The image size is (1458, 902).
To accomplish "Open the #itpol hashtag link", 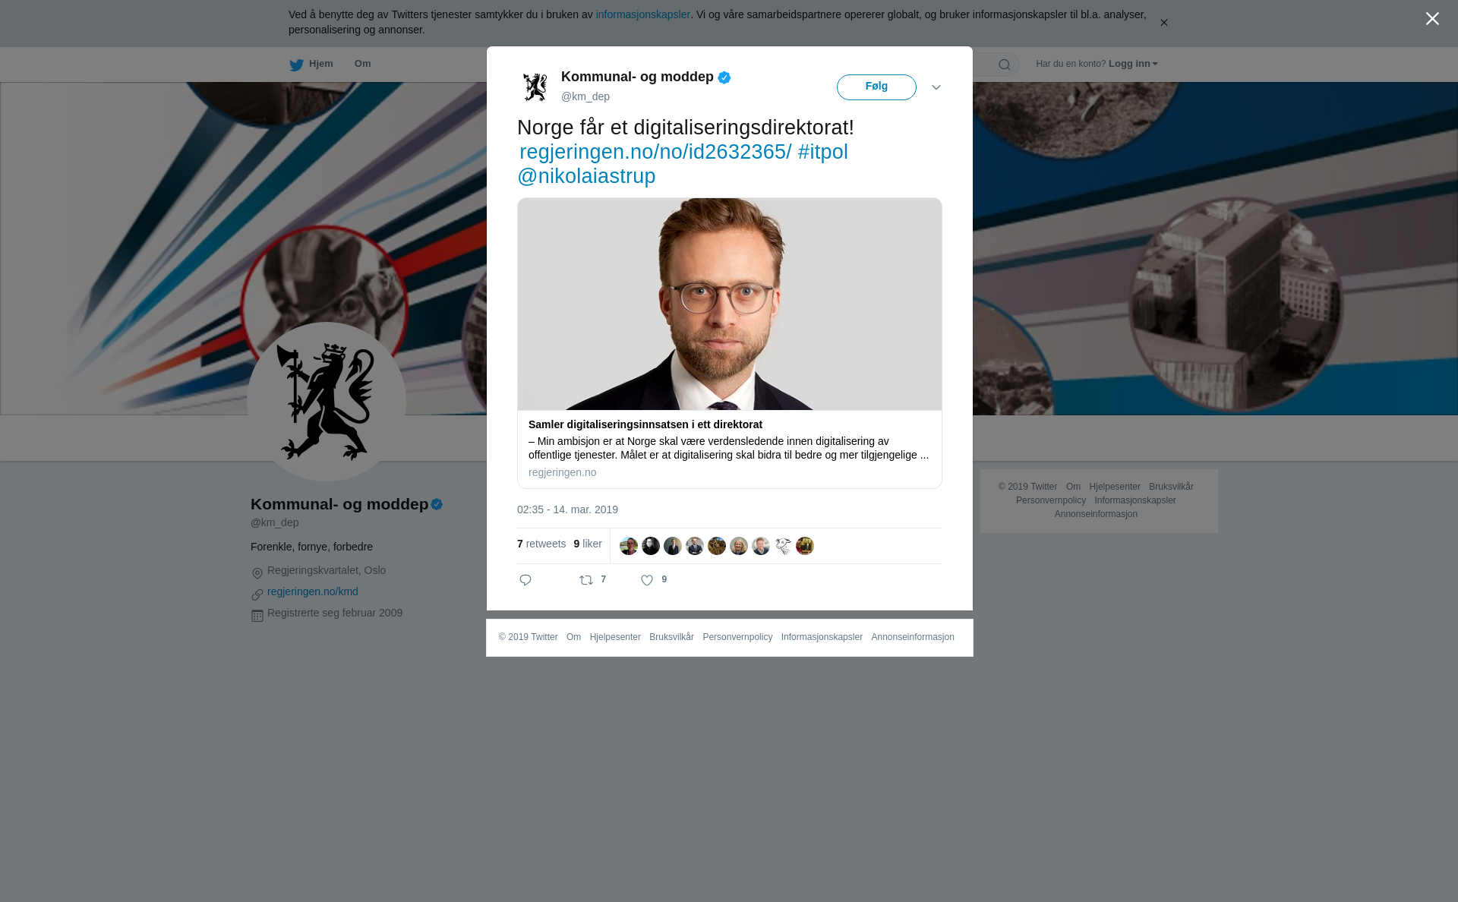I will point(823,152).
